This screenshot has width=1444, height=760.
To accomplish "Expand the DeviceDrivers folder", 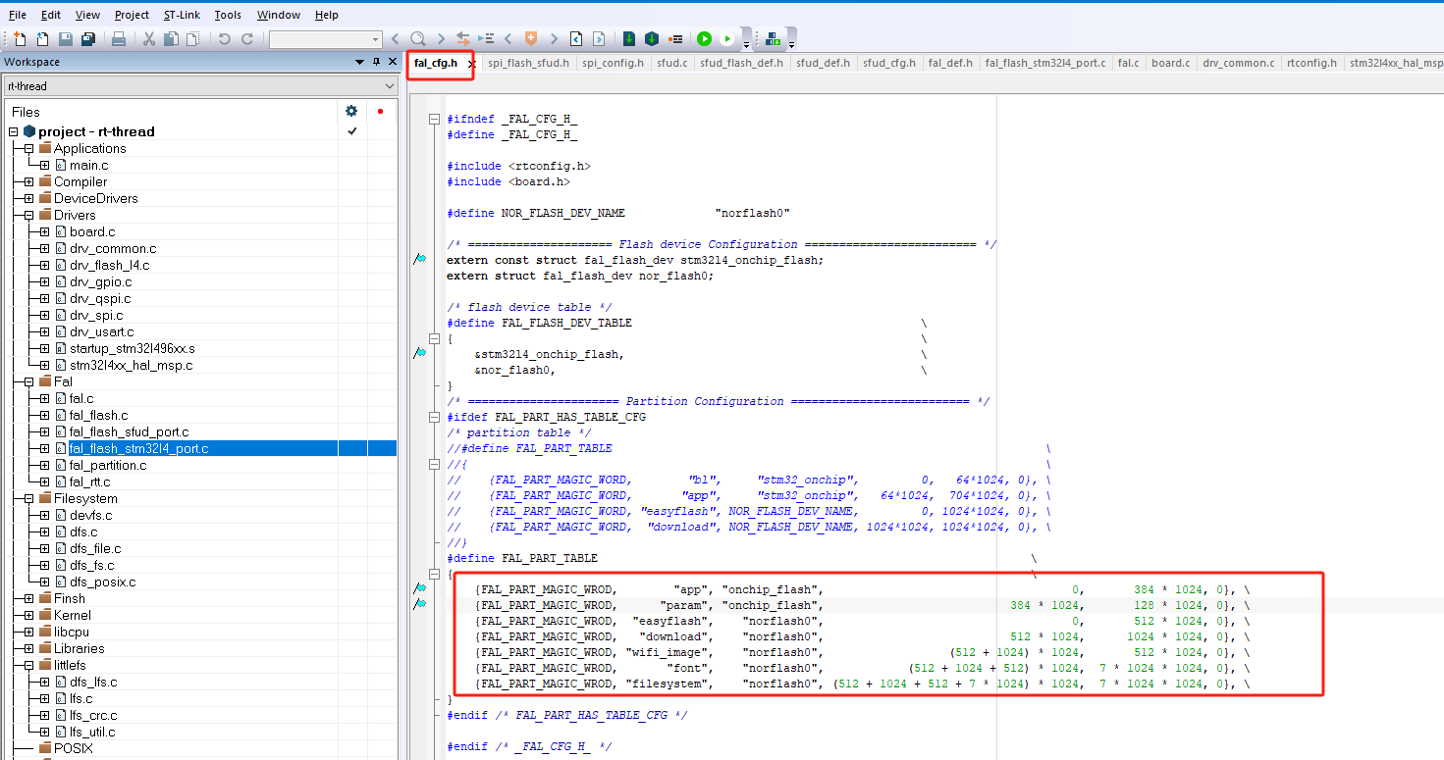I will click(x=28, y=198).
